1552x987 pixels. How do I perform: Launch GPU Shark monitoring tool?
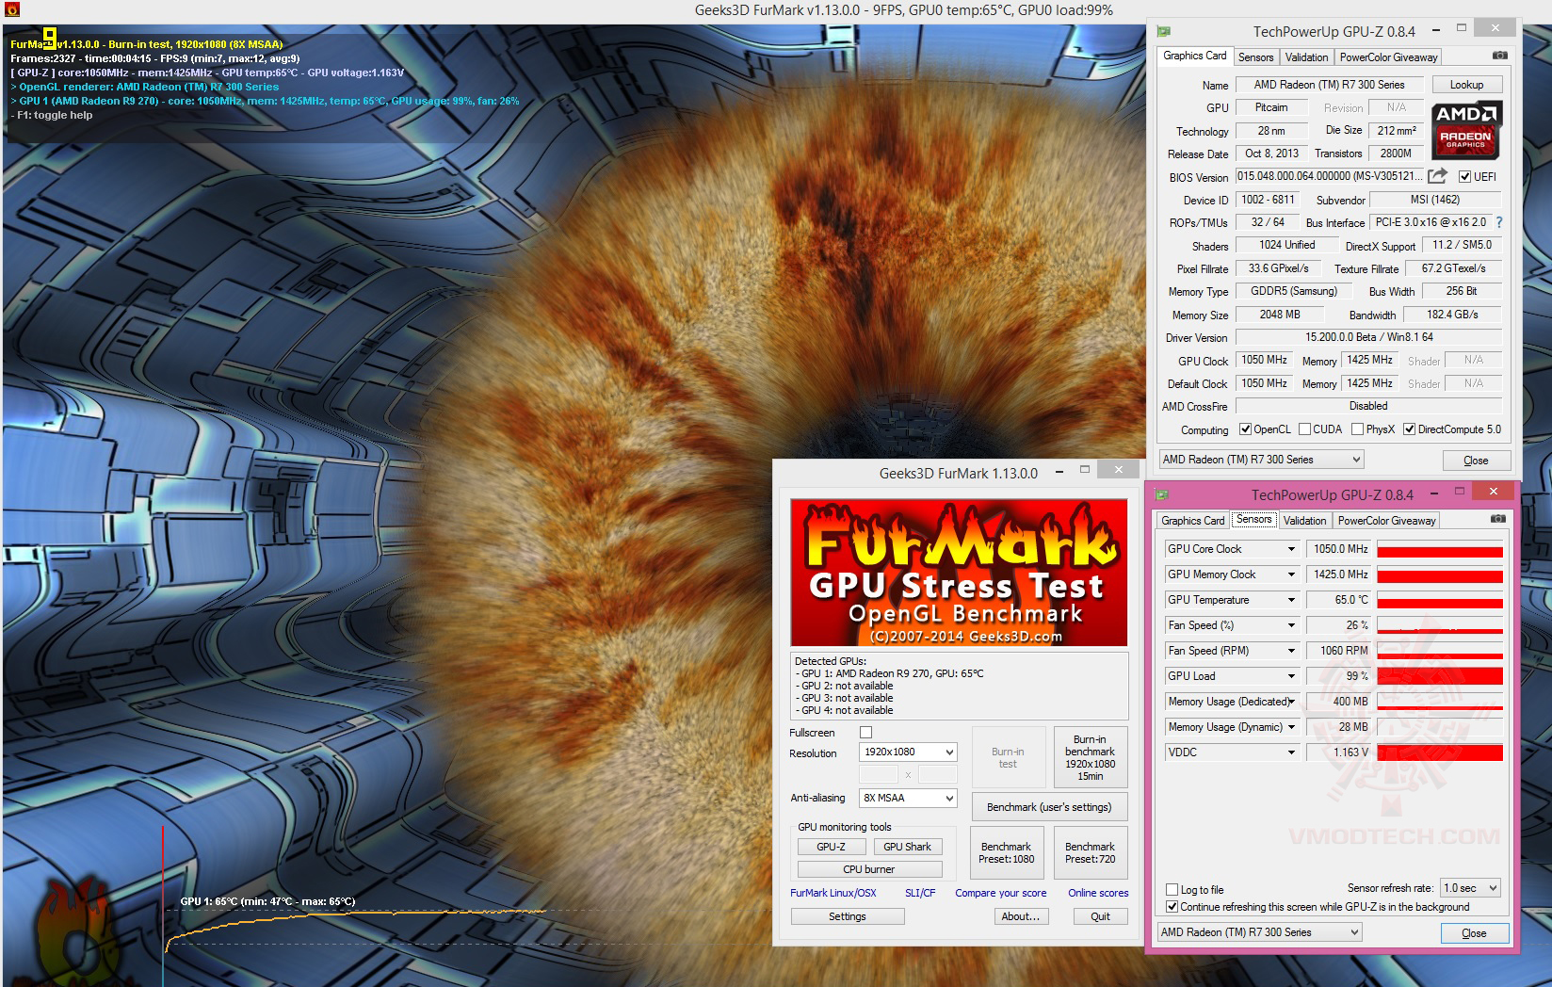click(x=908, y=847)
